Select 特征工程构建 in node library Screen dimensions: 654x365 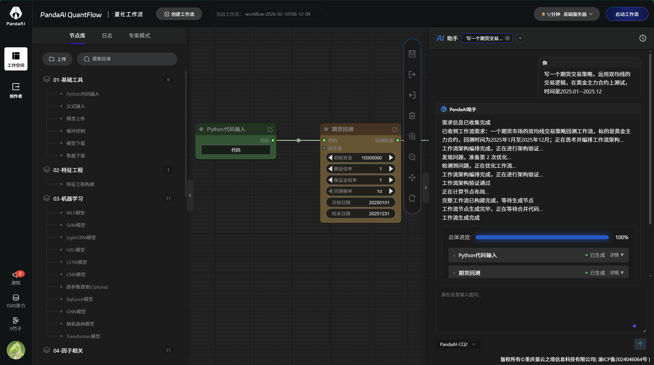(80, 184)
